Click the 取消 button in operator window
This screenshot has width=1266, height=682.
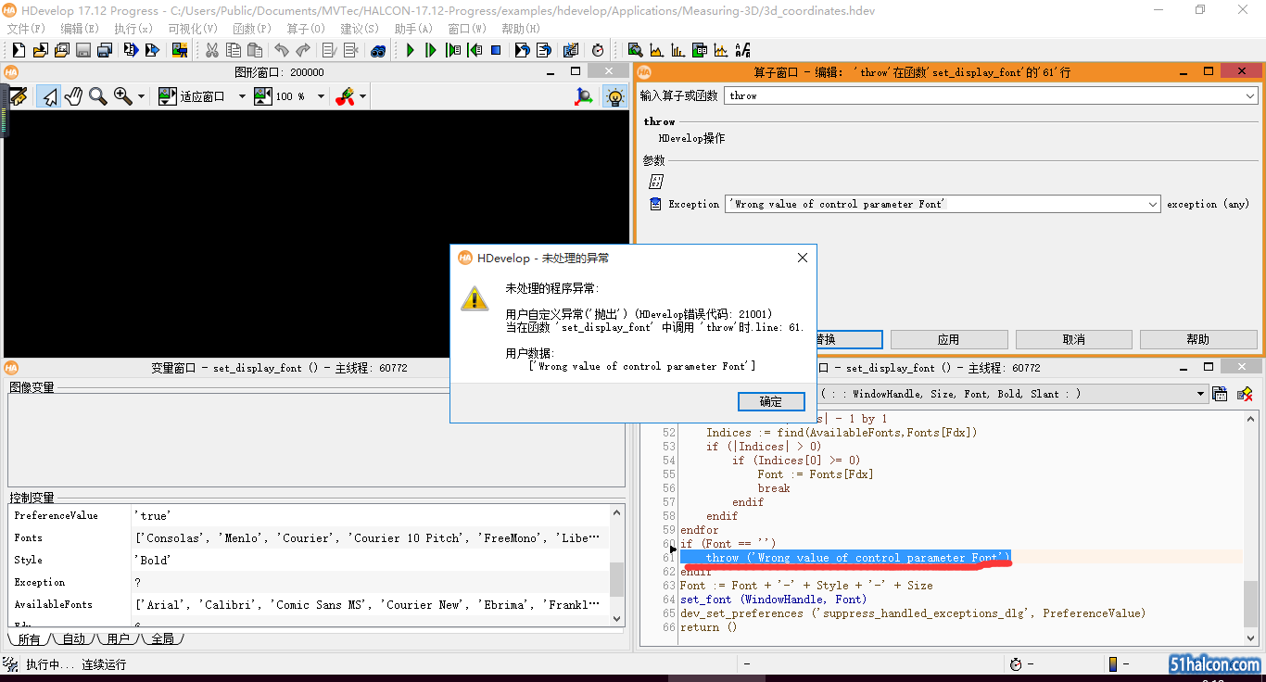click(1073, 339)
